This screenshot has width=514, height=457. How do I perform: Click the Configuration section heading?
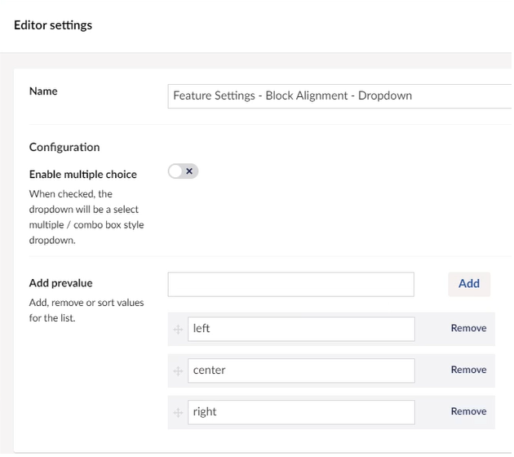[64, 148]
